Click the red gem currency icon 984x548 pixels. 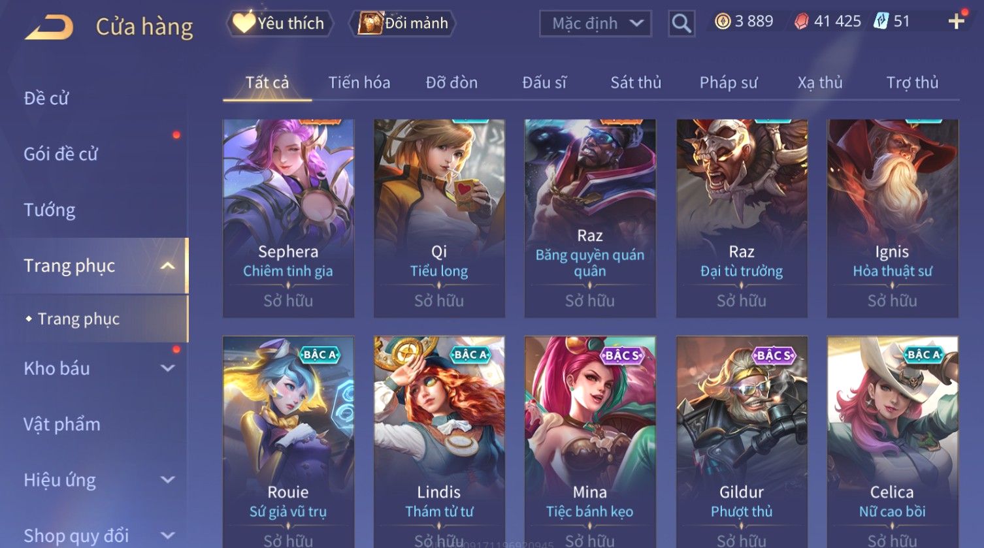801,22
